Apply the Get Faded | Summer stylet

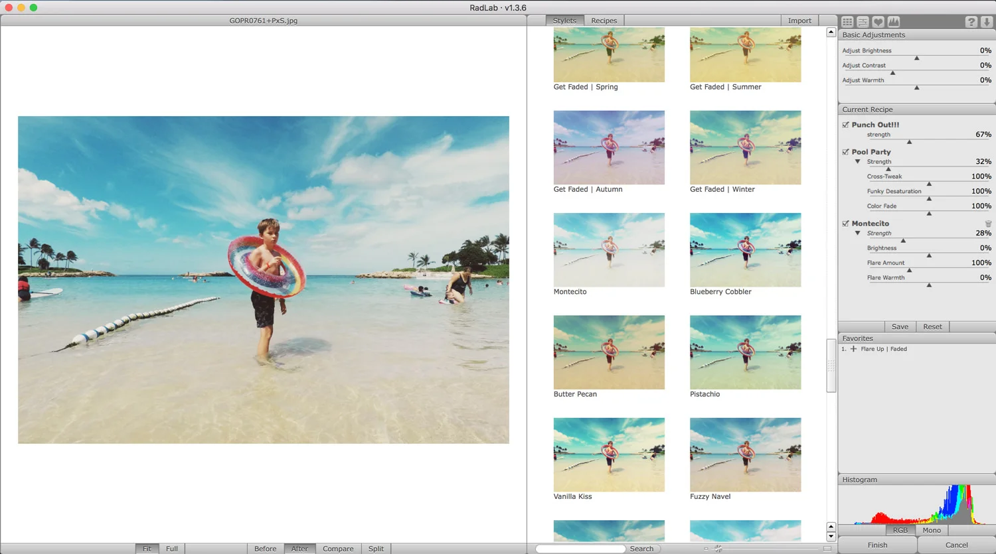(x=745, y=54)
